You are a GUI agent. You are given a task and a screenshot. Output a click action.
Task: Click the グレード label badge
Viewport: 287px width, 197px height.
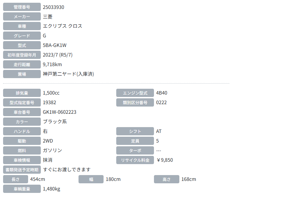[22, 36]
